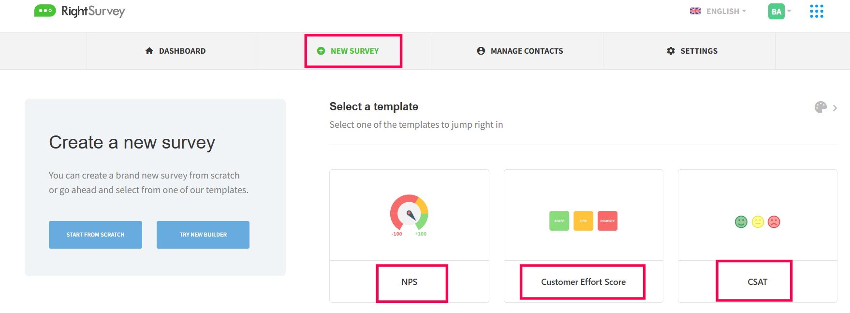The width and height of the screenshot is (850, 313).
Task: Choose the CSAT template label
Action: click(757, 282)
